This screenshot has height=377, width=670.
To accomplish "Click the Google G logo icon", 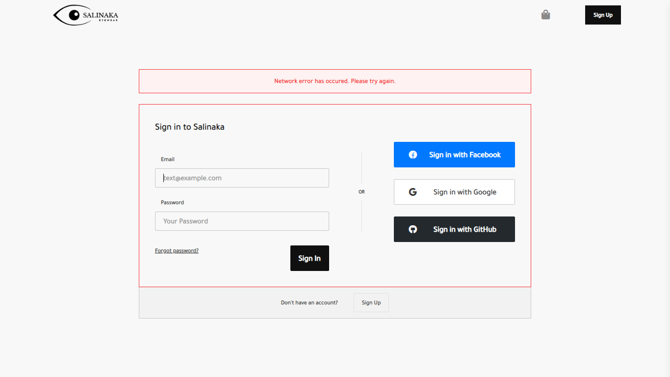I will 413,192.
